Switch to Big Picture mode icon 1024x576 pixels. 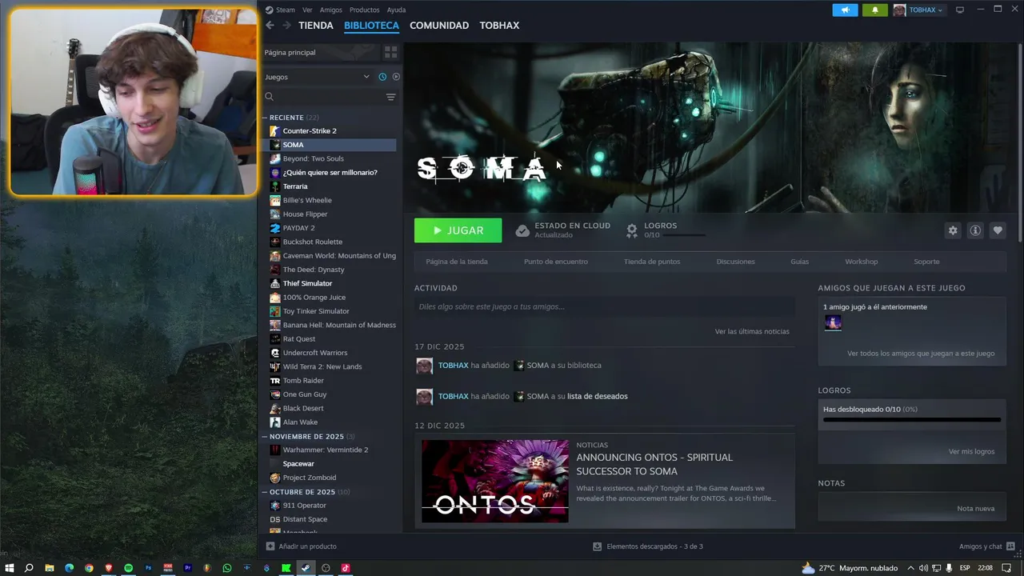(x=960, y=10)
